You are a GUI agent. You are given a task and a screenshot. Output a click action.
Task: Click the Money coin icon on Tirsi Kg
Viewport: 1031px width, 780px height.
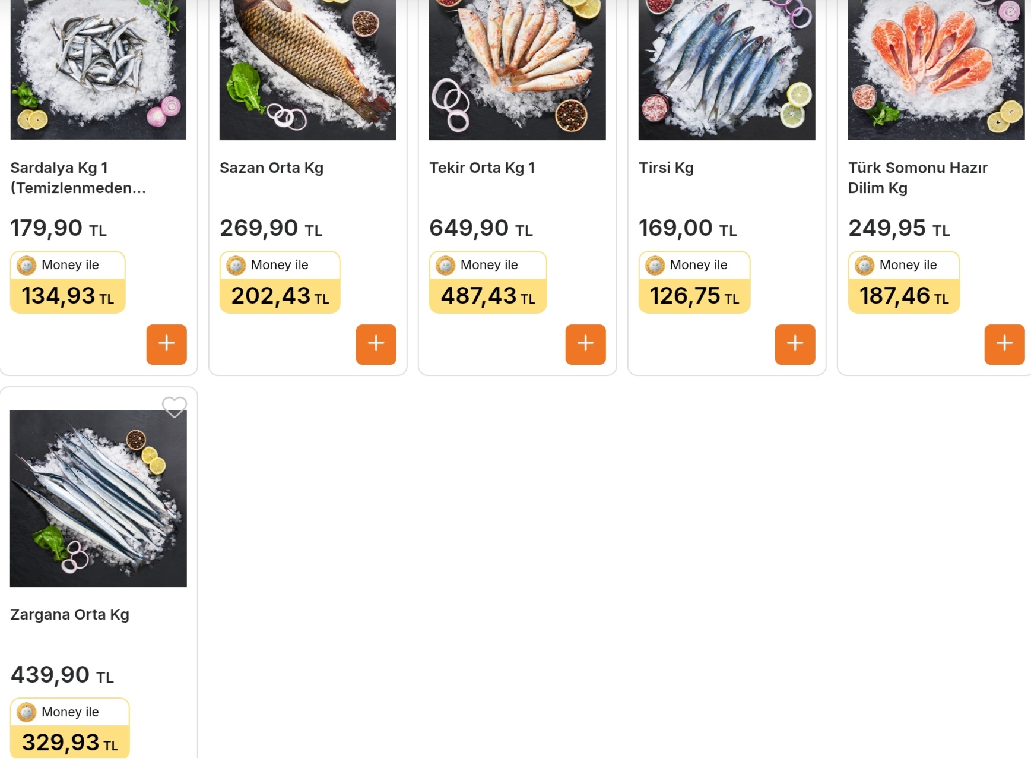click(655, 265)
